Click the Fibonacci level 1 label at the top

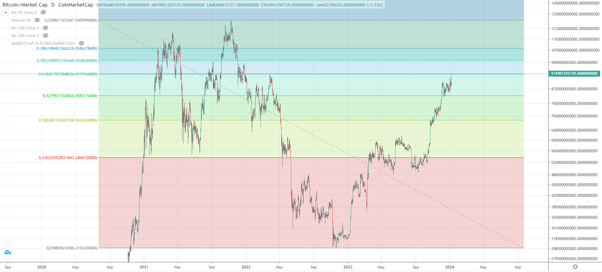tap(71, 20)
